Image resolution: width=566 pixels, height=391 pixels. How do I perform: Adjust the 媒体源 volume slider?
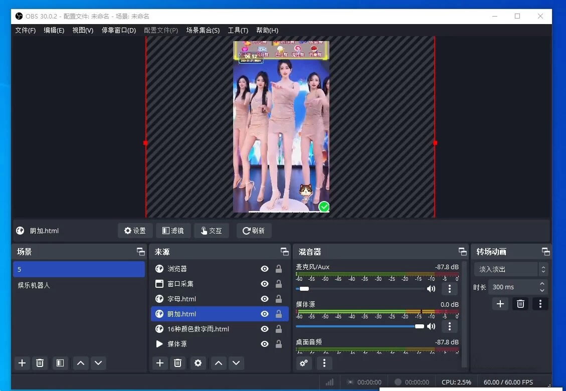[x=360, y=326]
